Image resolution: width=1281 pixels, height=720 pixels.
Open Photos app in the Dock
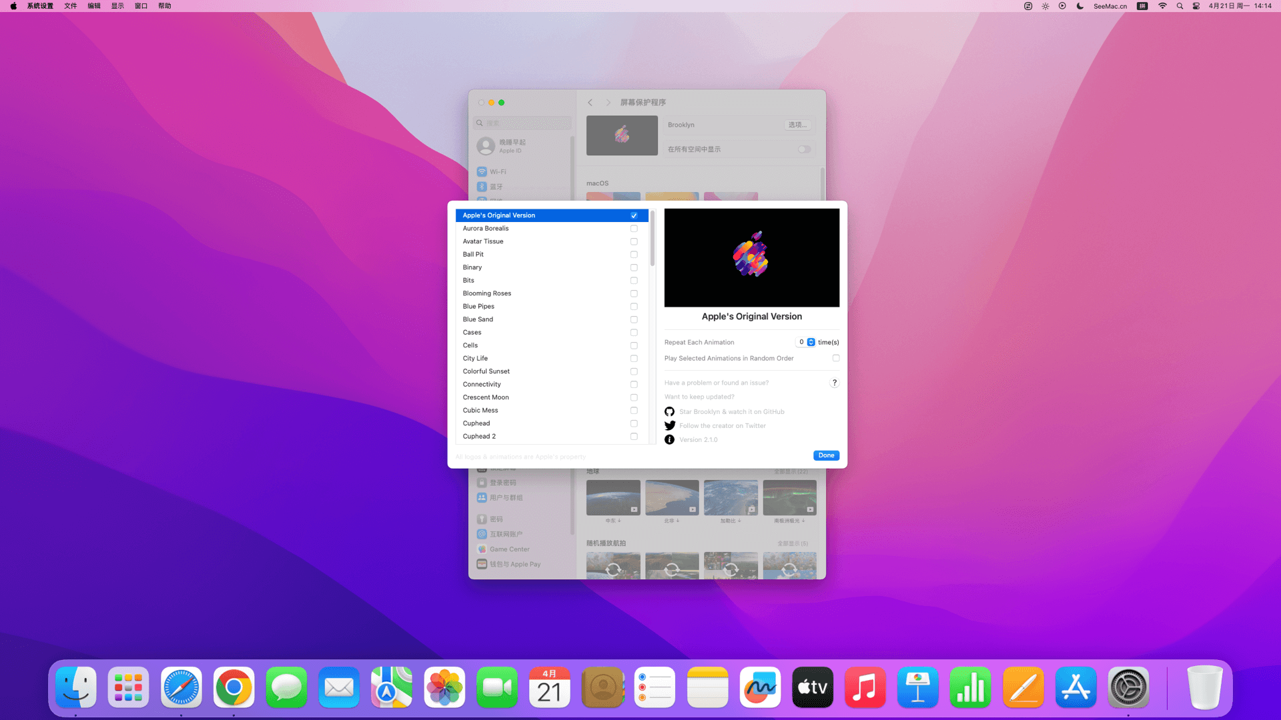pos(444,687)
